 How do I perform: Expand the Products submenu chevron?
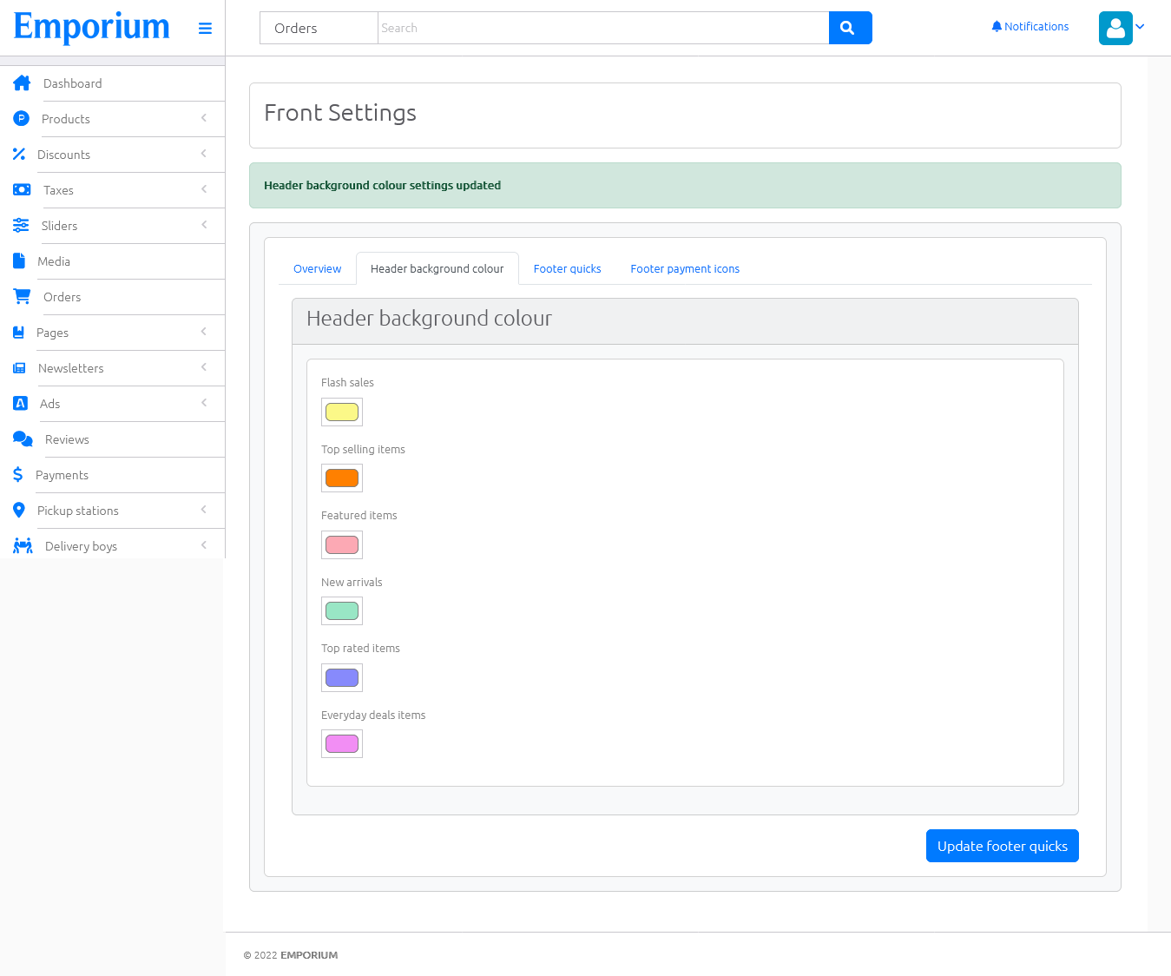tap(204, 119)
